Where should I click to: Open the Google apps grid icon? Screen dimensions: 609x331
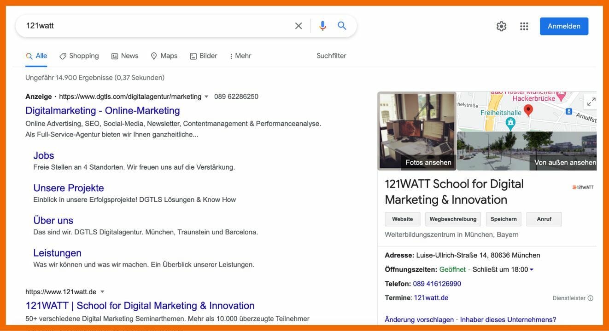524,26
